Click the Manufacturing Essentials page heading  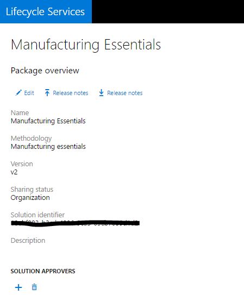tap(86, 45)
